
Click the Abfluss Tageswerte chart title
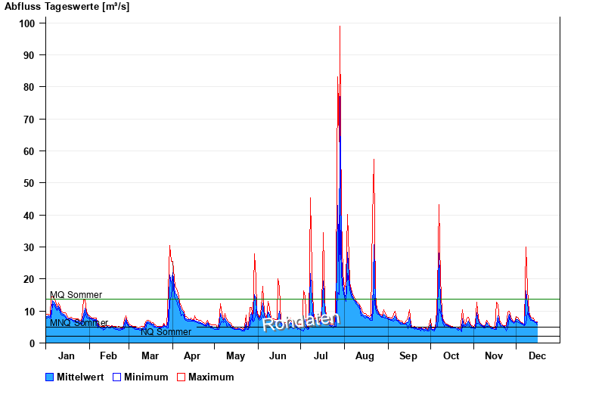click(67, 6)
